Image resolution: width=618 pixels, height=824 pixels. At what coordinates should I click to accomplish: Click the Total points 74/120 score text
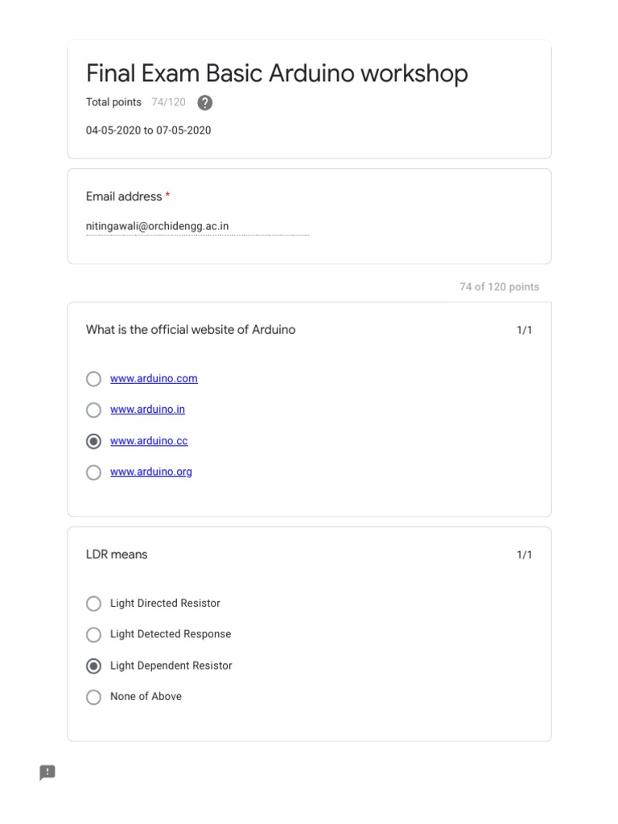pos(136,102)
